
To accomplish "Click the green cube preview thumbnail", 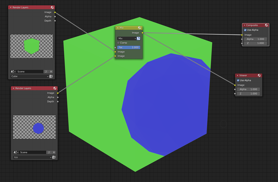I will [x=31, y=46].
